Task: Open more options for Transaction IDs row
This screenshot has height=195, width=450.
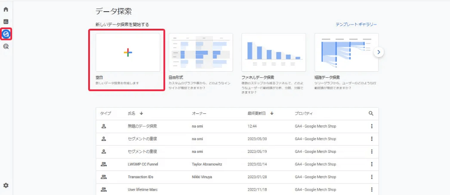Action: 371,177
